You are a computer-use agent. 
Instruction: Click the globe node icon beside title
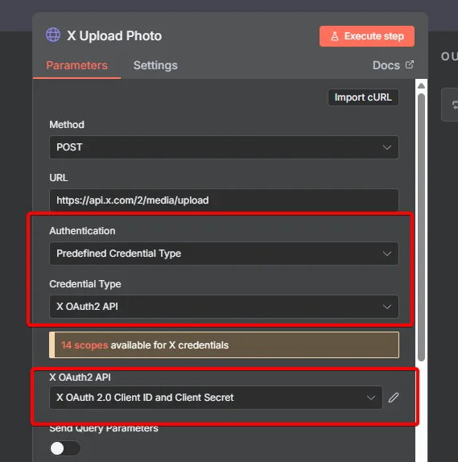(x=53, y=35)
